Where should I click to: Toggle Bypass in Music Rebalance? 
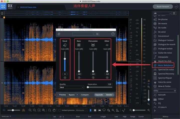pos(72,95)
